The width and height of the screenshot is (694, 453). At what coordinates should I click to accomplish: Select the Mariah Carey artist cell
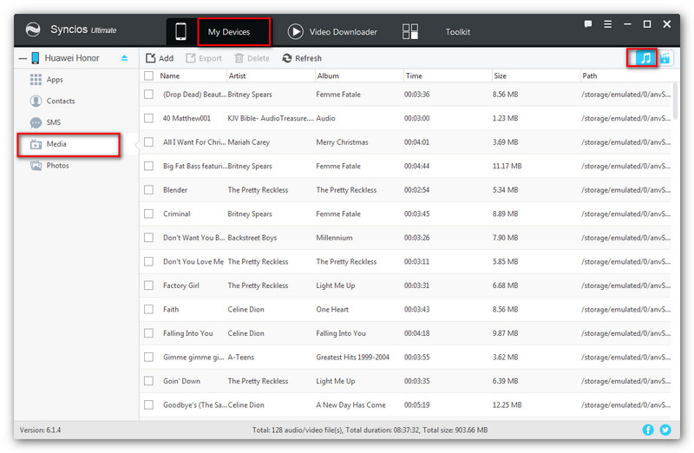click(249, 142)
